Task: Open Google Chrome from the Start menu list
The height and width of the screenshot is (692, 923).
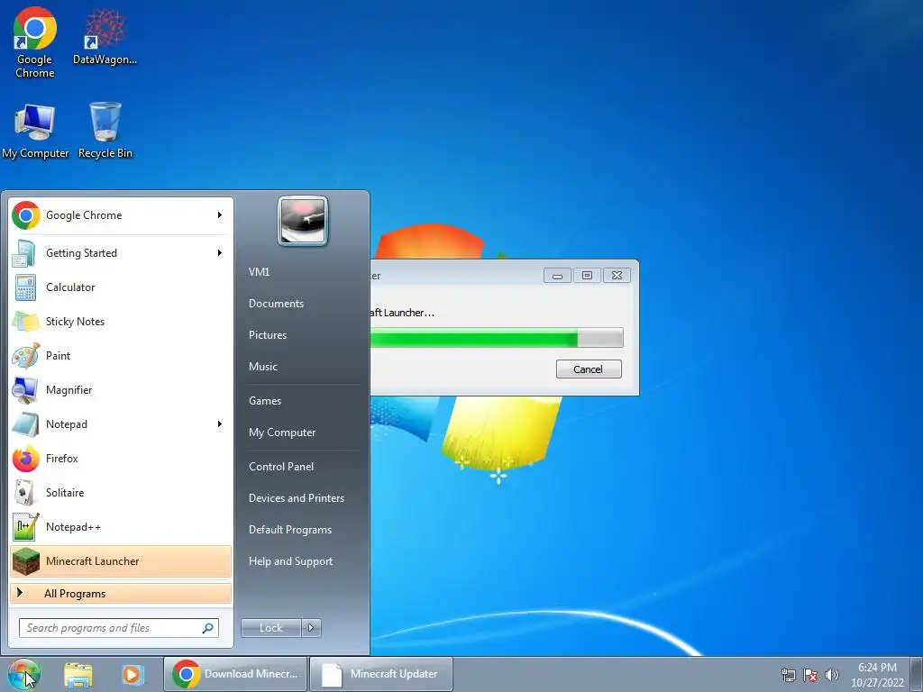Action: tap(120, 215)
